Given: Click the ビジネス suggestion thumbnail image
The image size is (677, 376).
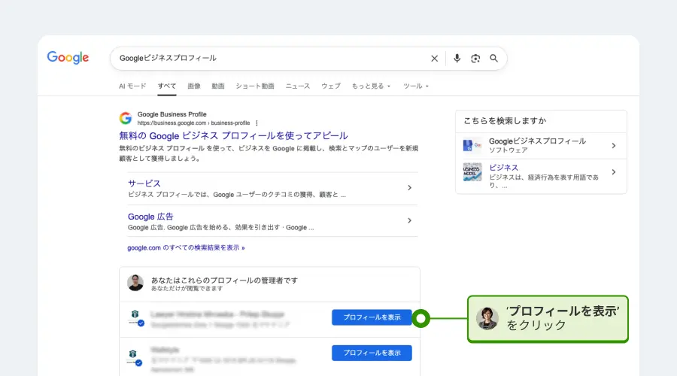Looking at the screenshot, I should pos(472,172).
